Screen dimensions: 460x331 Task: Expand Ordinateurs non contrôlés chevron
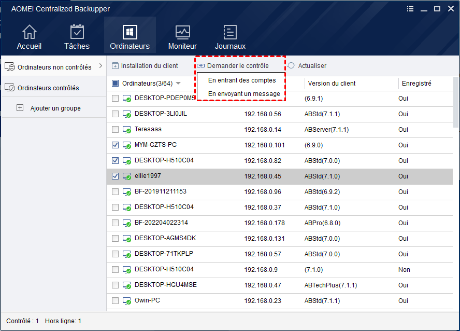pyautogui.click(x=100, y=66)
